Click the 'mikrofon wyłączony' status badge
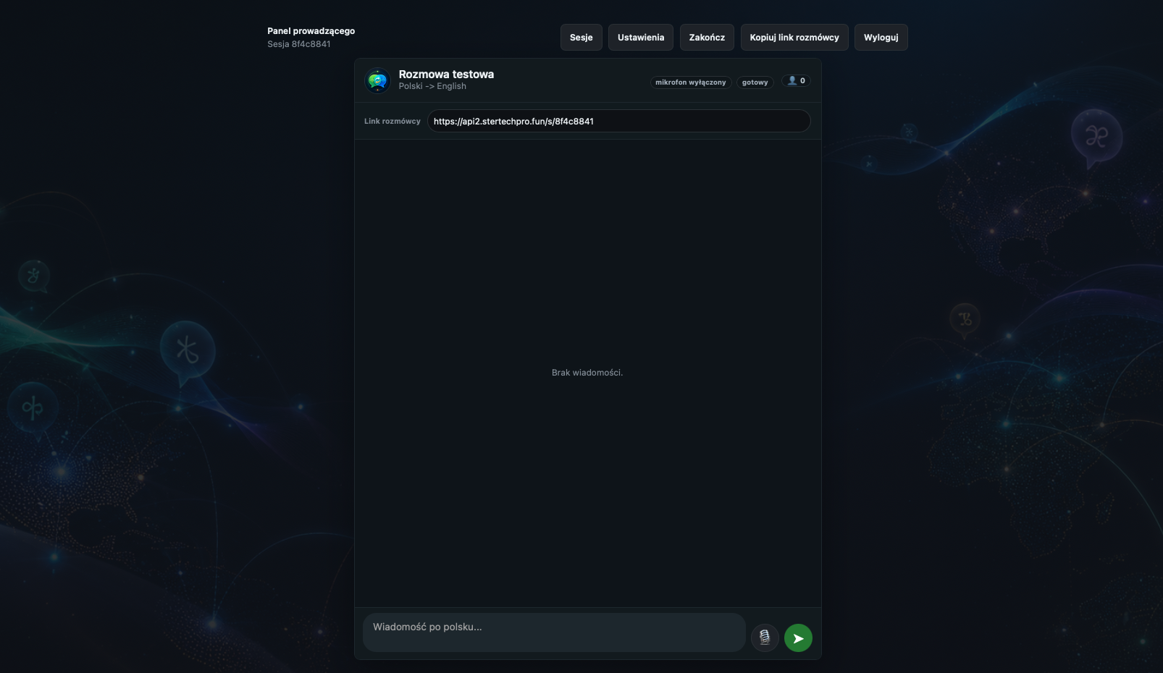 [x=690, y=82]
